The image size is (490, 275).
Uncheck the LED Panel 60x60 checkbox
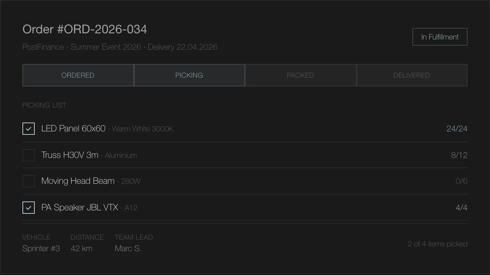pos(29,129)
